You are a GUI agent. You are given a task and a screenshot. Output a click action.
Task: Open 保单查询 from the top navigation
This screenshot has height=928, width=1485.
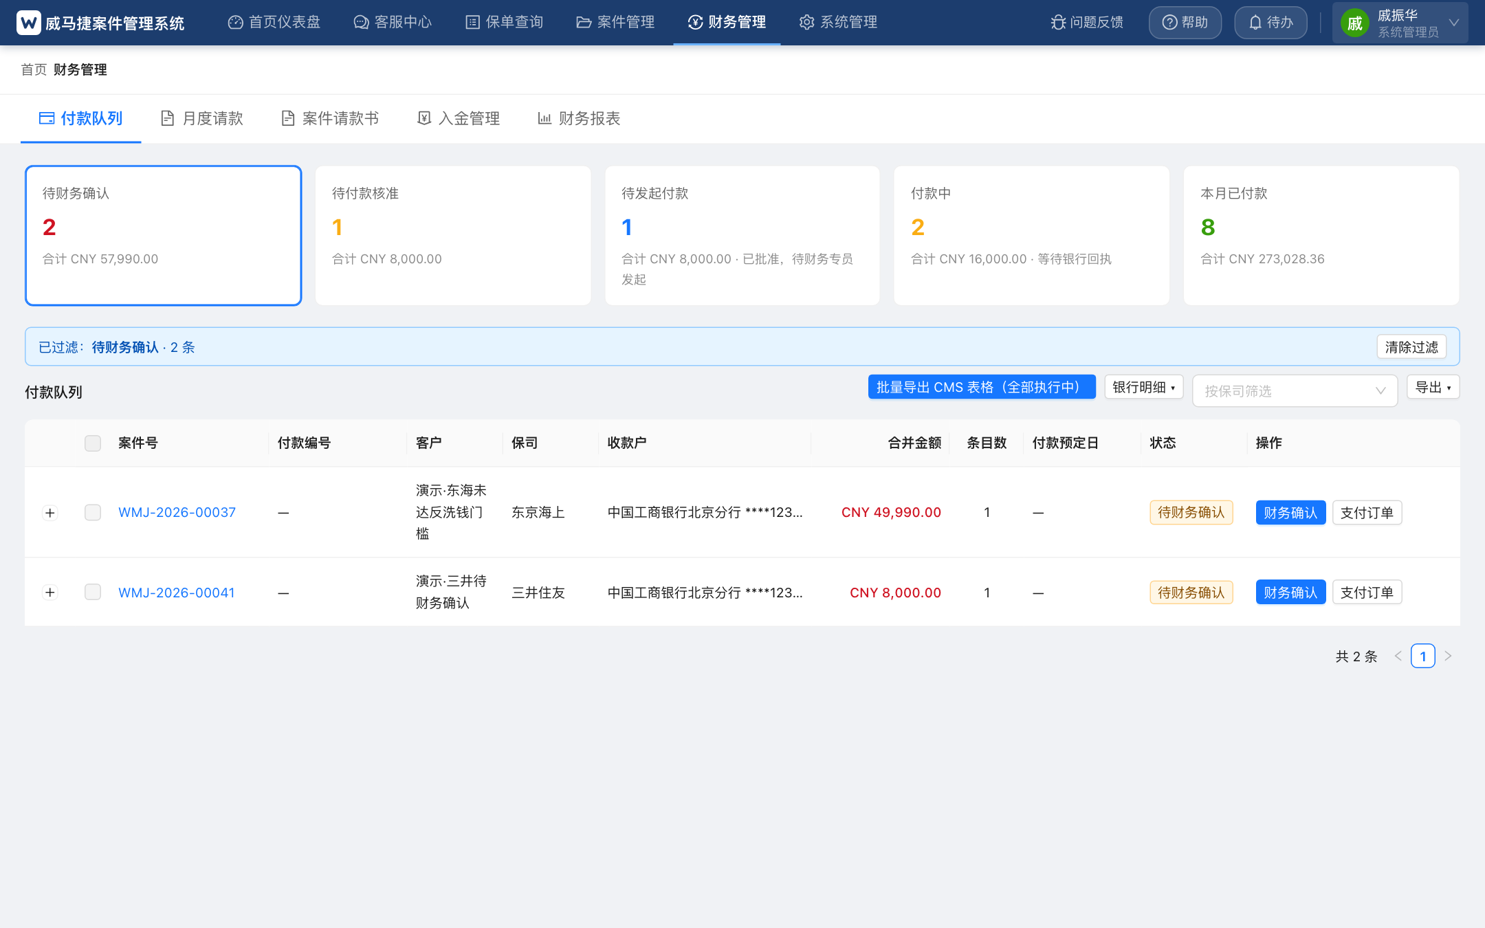[x=504, y=22]
